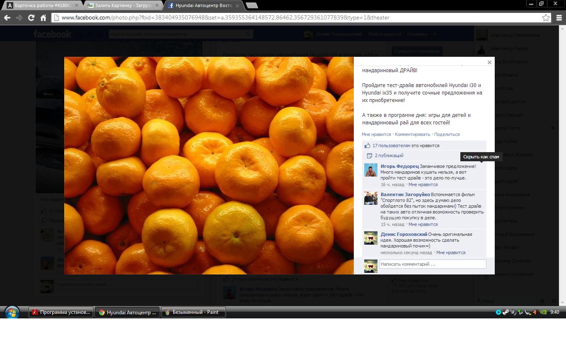Switch to Программа установки taskbar window
Viewport: 566px width, 364px height.
61,312
